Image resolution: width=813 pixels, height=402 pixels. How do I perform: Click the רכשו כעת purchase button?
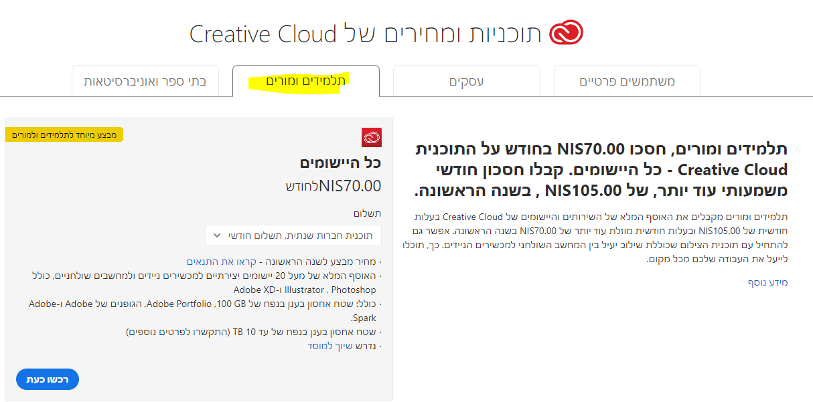point(47,379)
